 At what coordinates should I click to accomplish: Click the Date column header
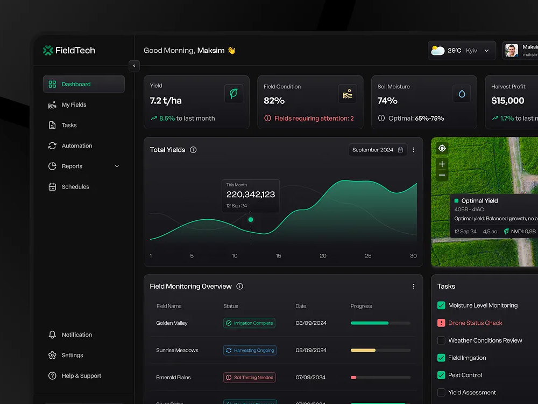pyautogui.click(x=301, y=306)
